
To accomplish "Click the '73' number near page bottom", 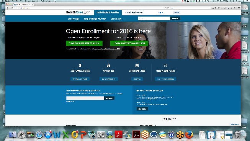I will point(165,119).
